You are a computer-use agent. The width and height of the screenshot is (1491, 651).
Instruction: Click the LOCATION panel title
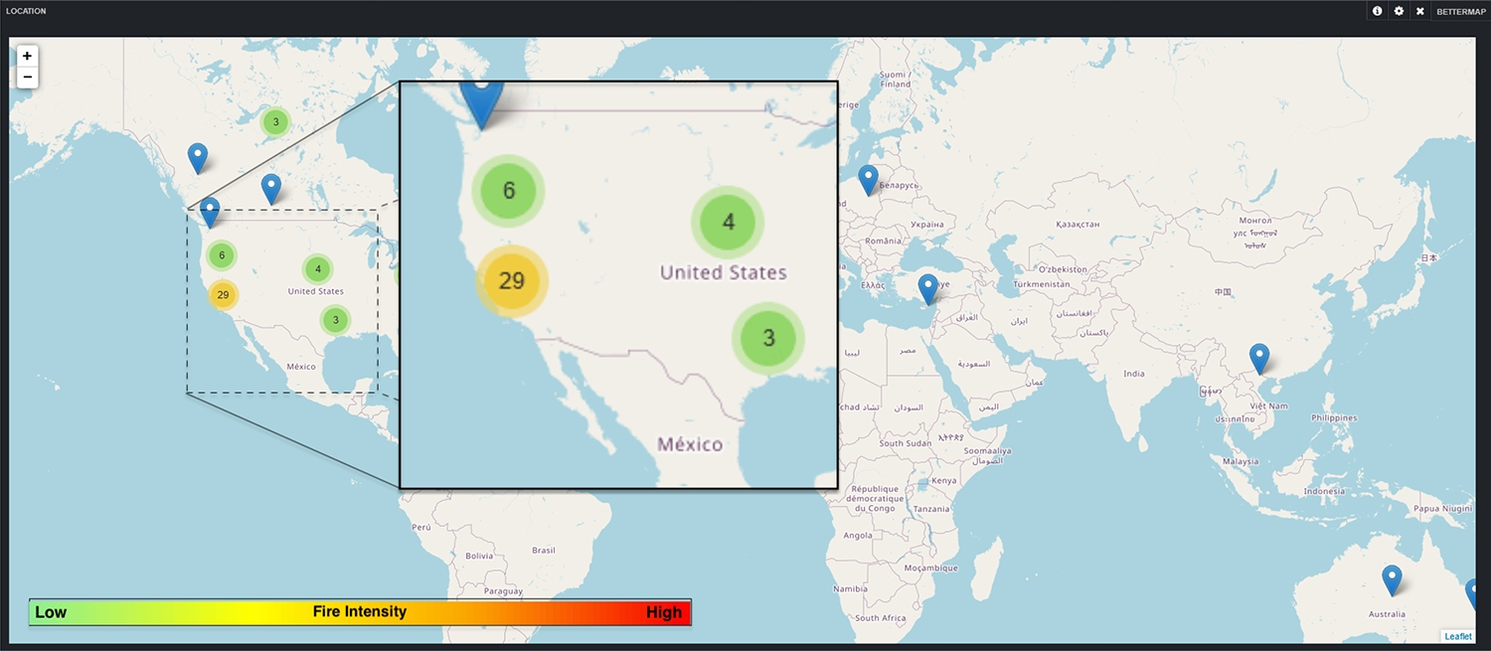26,11
